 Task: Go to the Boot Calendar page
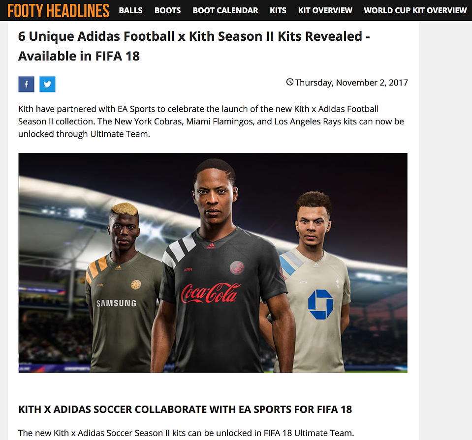coord(225,10)
